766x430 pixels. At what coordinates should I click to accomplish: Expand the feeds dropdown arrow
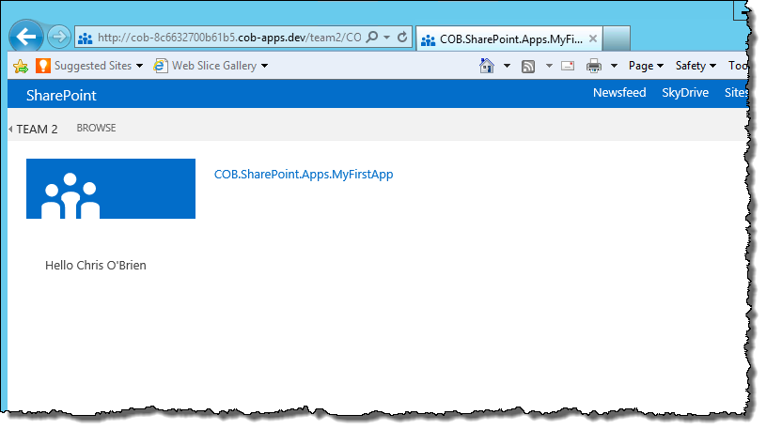click(x=549, y=66)
